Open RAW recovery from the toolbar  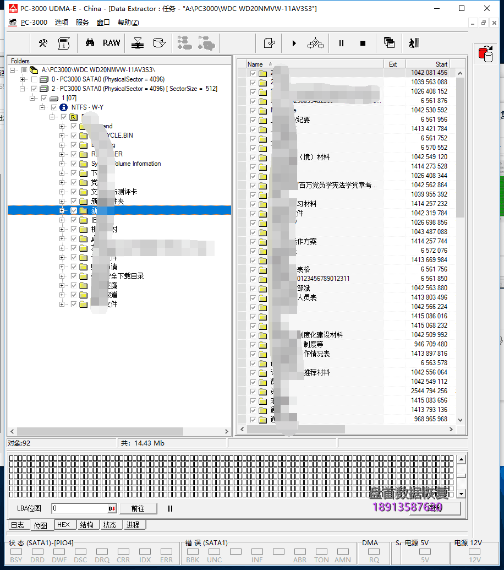(111, 43)
